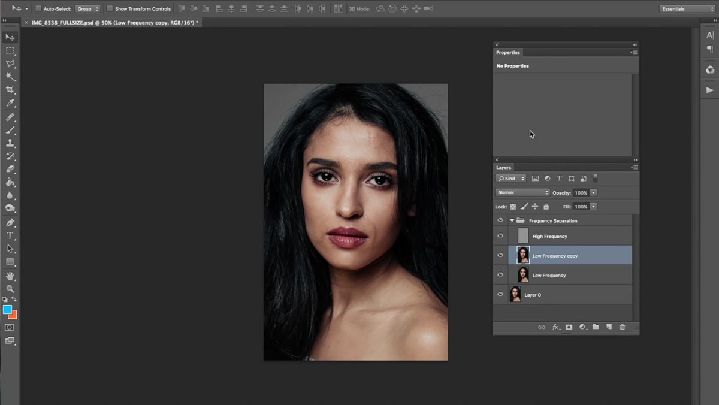The height and width of the screenshot is (405, 719).
Task: Select the Hand tool
Action: pyautogui.click(x=10, y=276)
